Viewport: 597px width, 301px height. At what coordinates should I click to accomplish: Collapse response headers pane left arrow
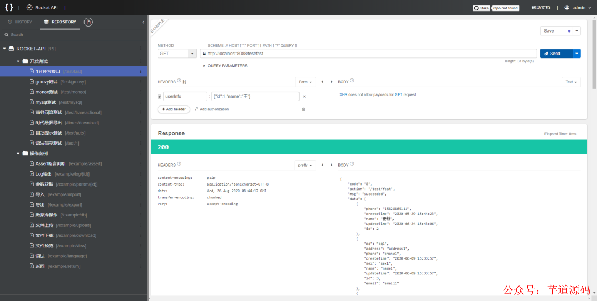pyautogui.click(x=322, y=165)
